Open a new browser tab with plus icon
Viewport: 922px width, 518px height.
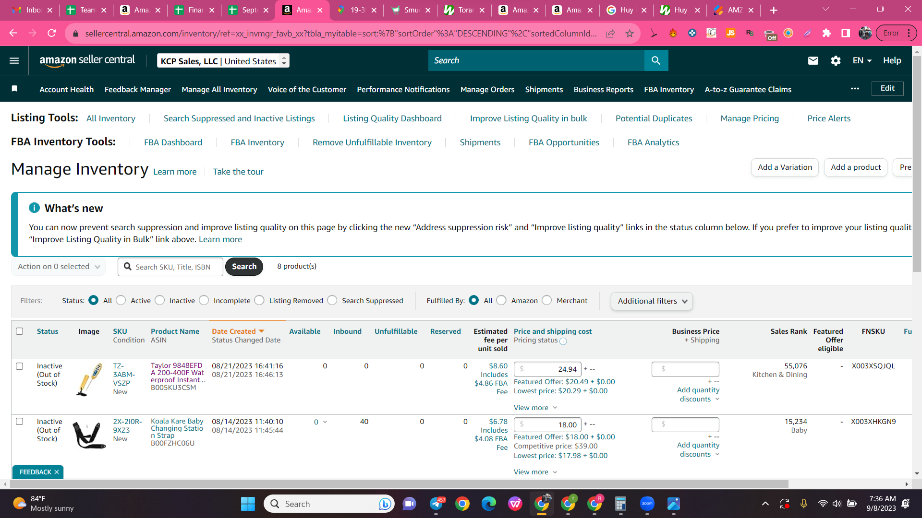coord(774,10)
